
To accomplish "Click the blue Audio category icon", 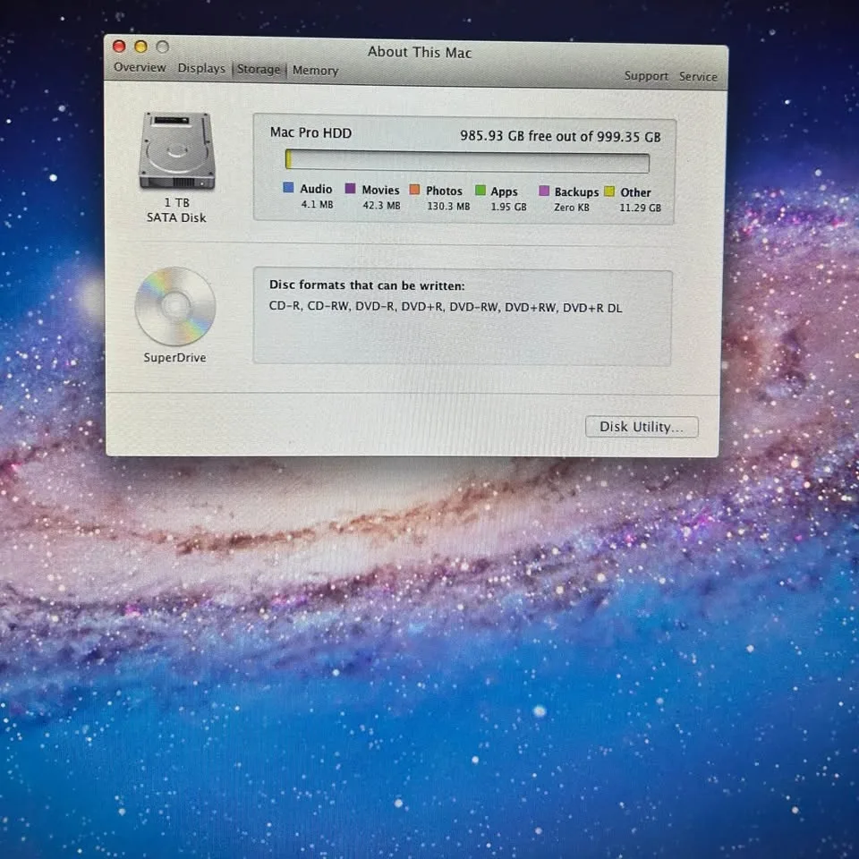I will [x=288, y=190].
